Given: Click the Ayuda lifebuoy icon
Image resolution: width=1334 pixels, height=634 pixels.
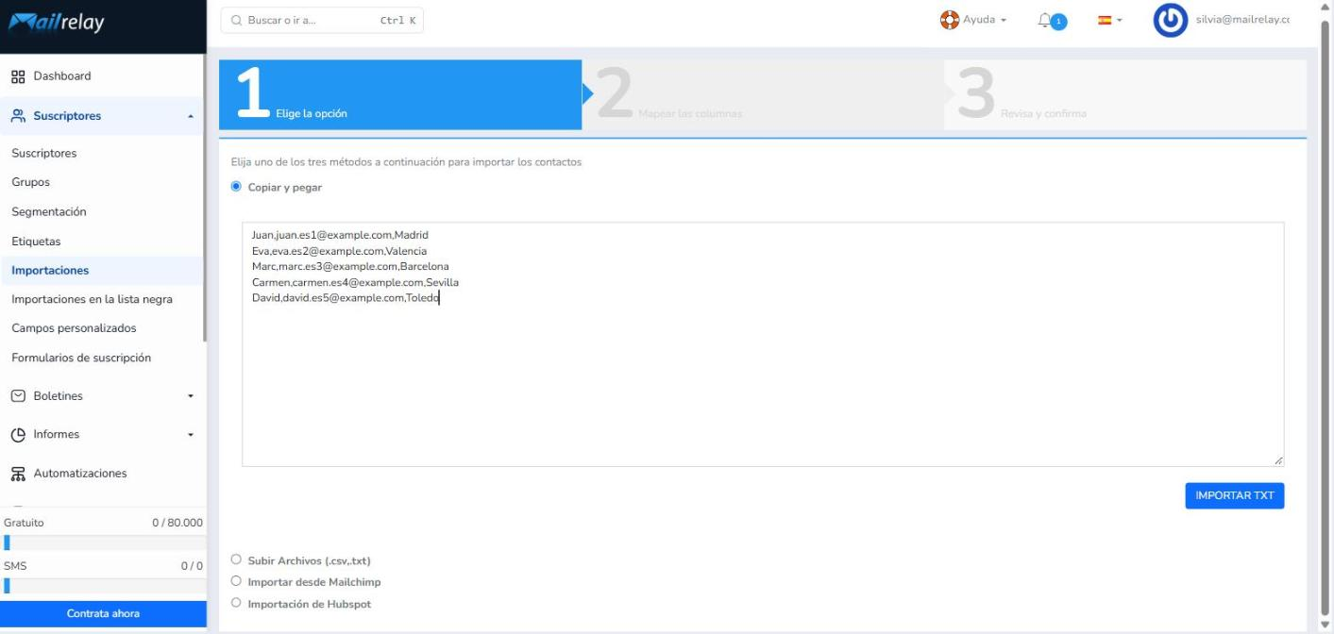Looking at the screenshot, I should coord(950,20).
